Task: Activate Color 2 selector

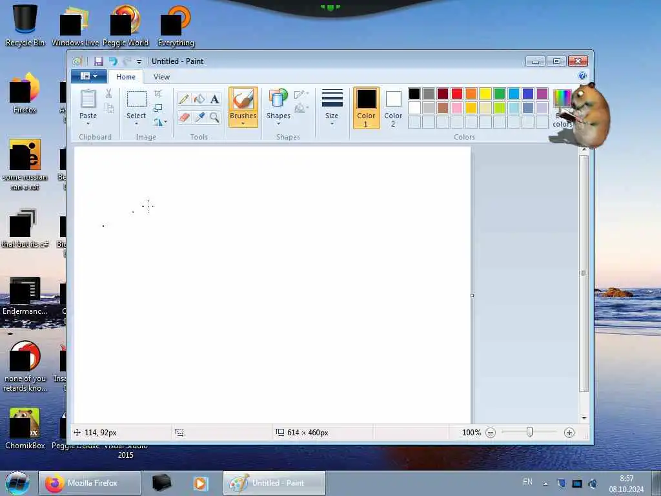Action: [x=393, y=108]
